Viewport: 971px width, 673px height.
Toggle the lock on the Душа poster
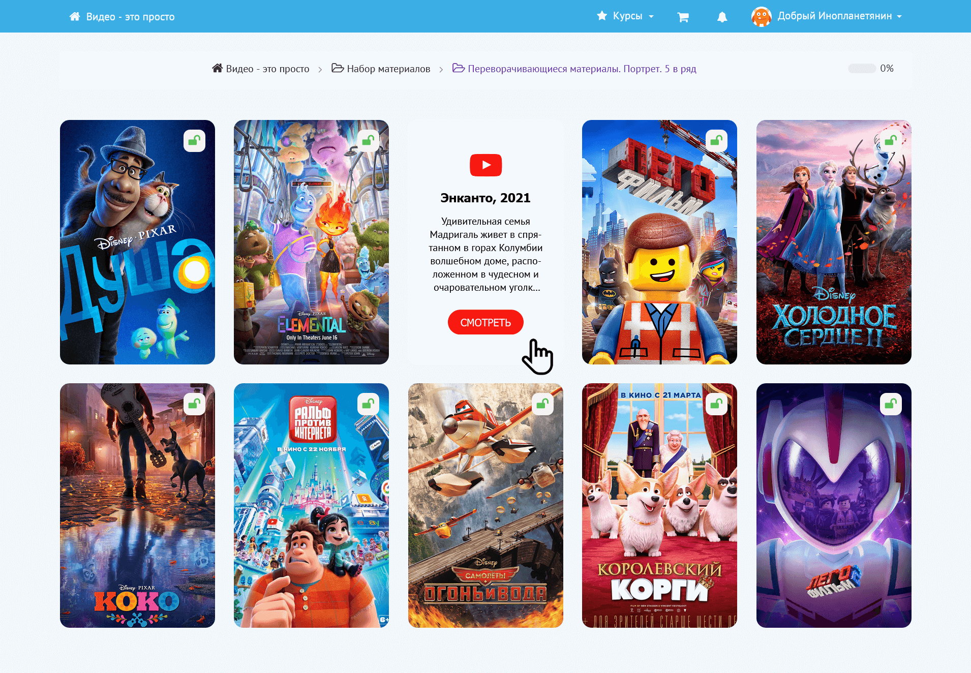(194, 141)
